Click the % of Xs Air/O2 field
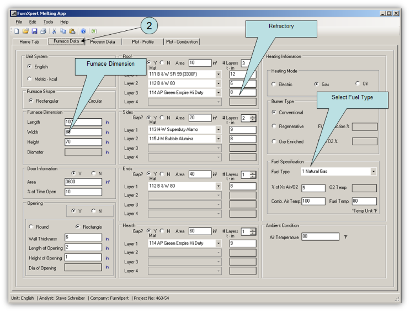The image size is (410, 312). click(313, 188)
